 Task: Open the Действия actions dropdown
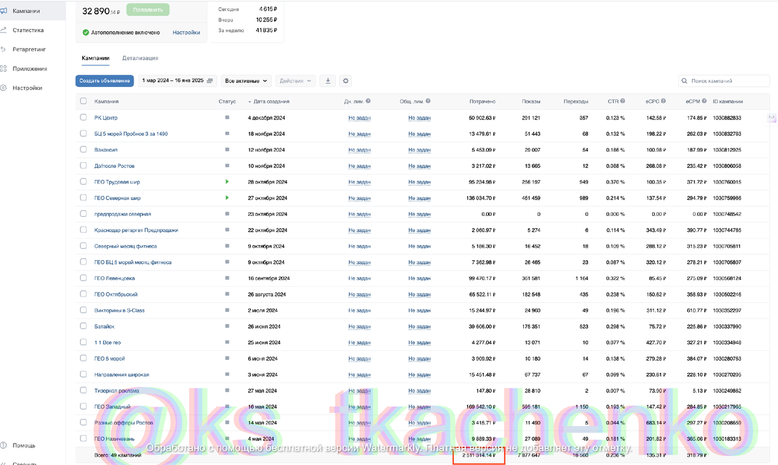[x=296, y=81]
